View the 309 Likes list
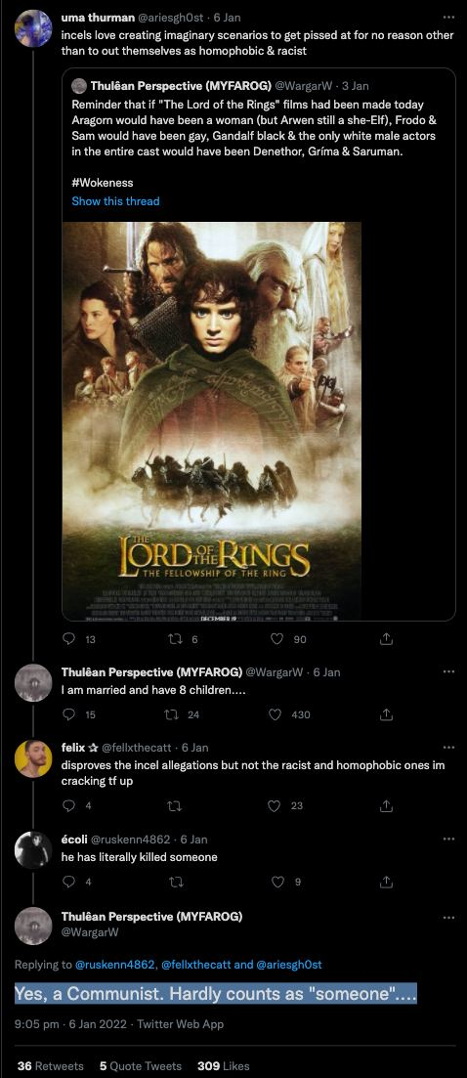 pyautogui.click(x=223, y=1065)
